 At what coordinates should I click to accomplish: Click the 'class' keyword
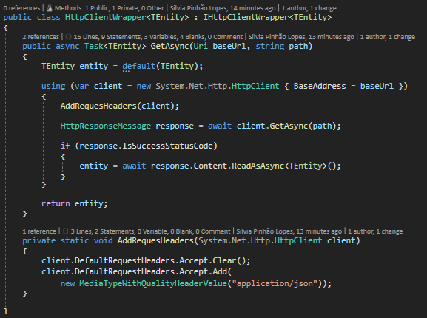pos(48,18)
